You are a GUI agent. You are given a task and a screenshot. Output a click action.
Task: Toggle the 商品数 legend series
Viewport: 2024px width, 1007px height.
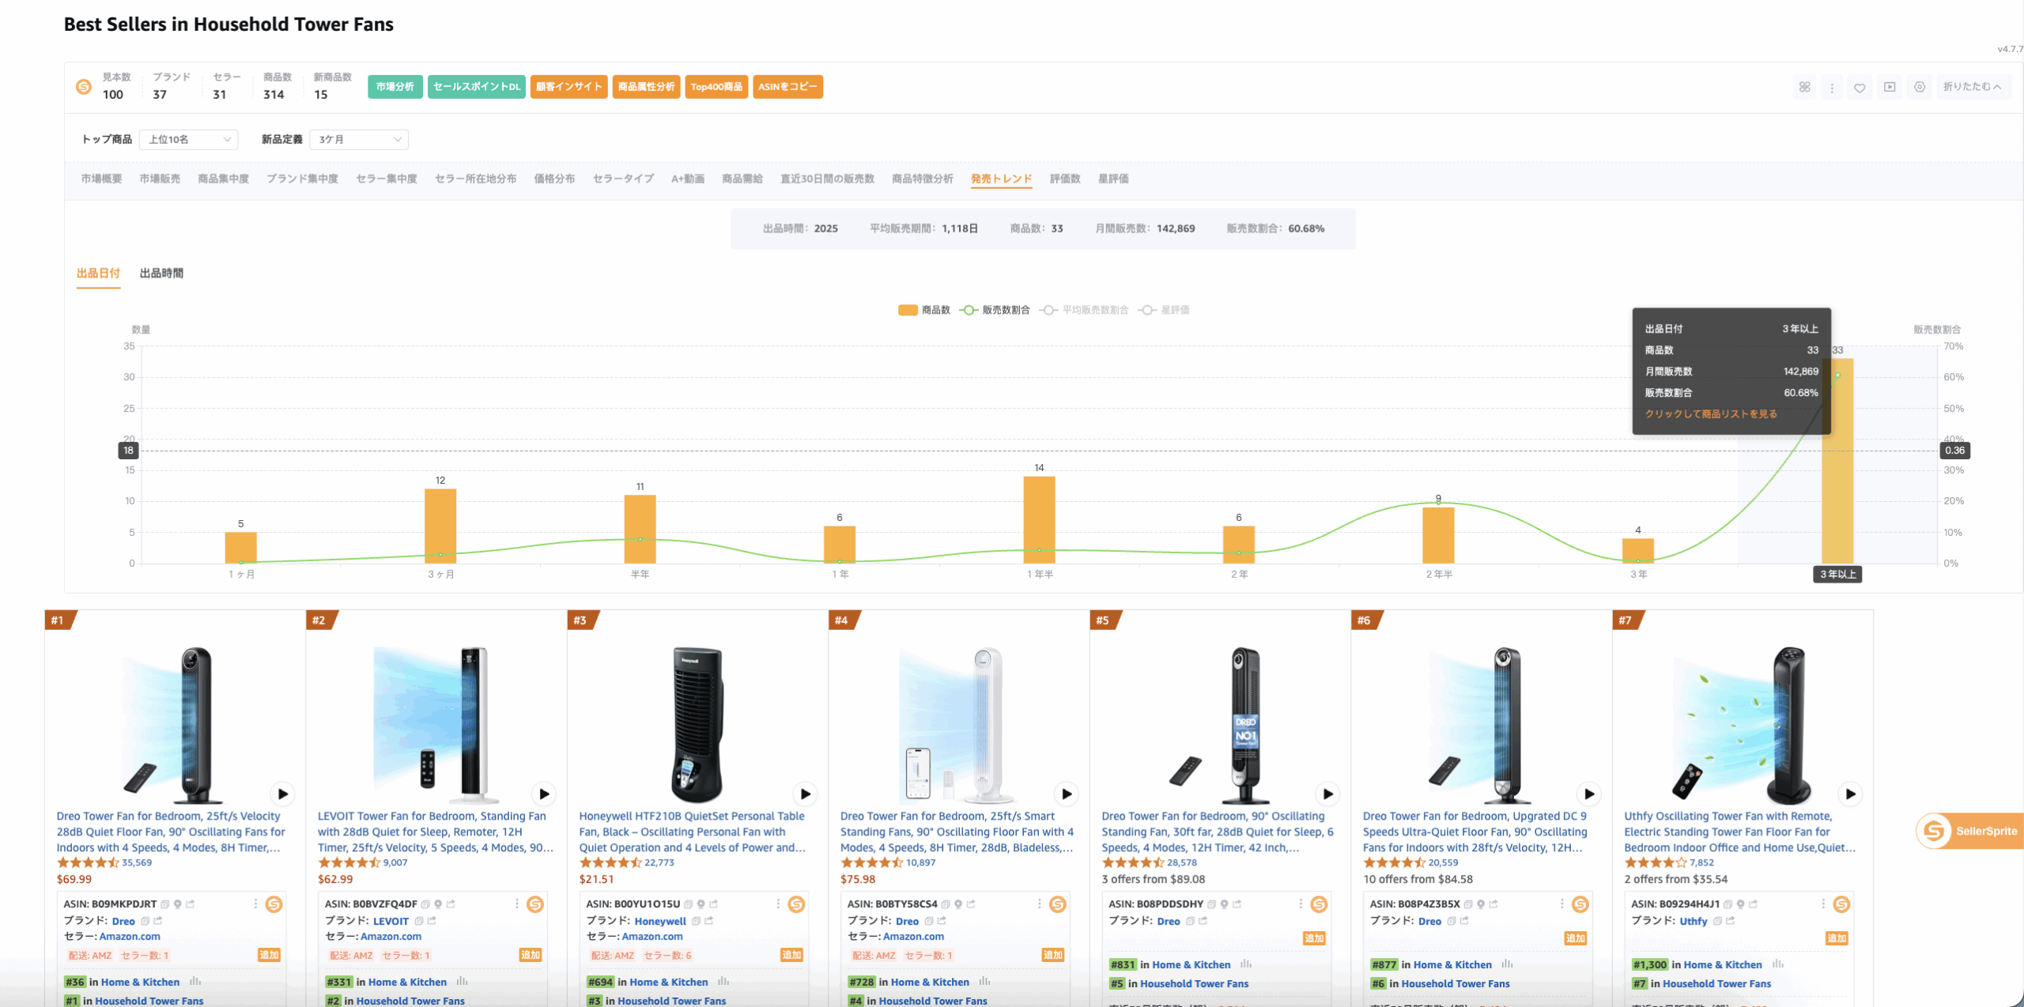(923, 310)
